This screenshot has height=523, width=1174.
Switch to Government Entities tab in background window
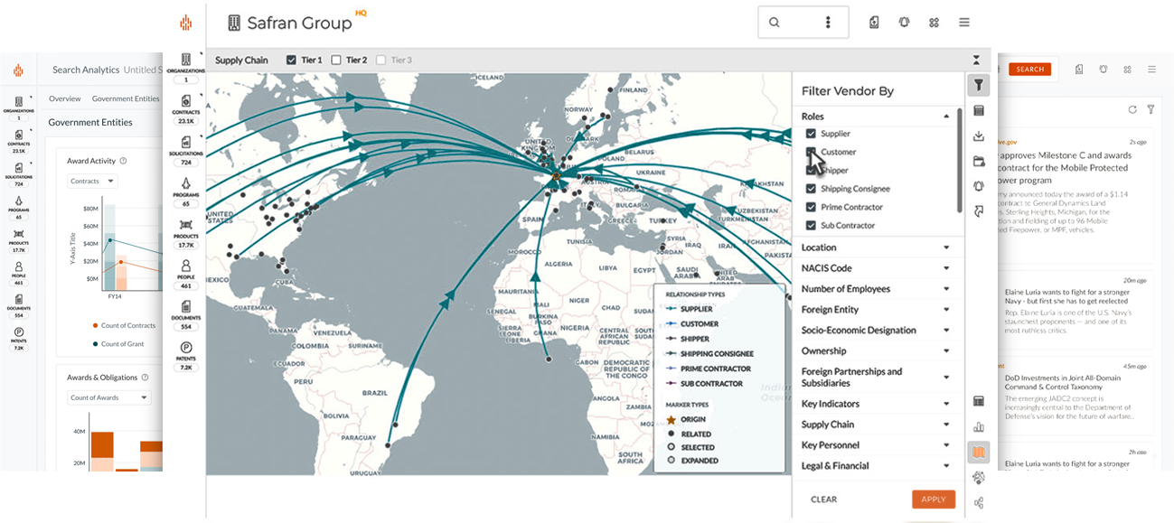pyautogui.click(x=126, y=98)
